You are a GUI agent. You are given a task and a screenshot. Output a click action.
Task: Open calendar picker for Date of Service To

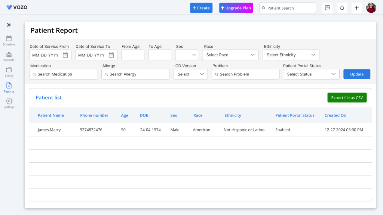(111, 55)
